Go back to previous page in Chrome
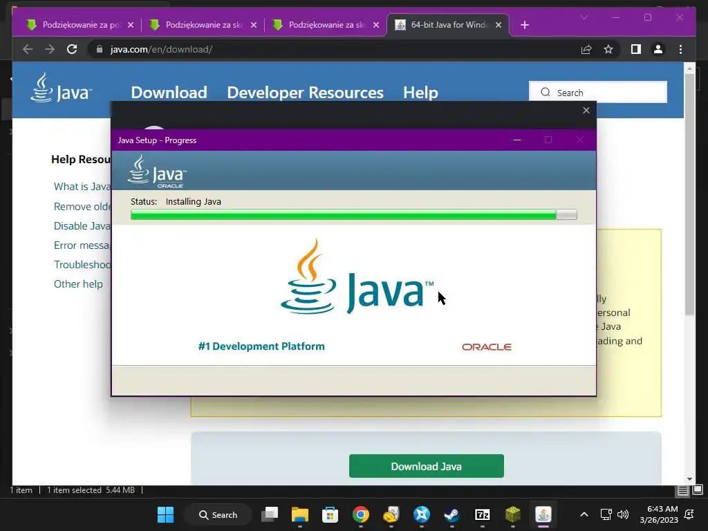Viewport: 708px width, 531px height. pyautogui.click(x=28, y=49)
